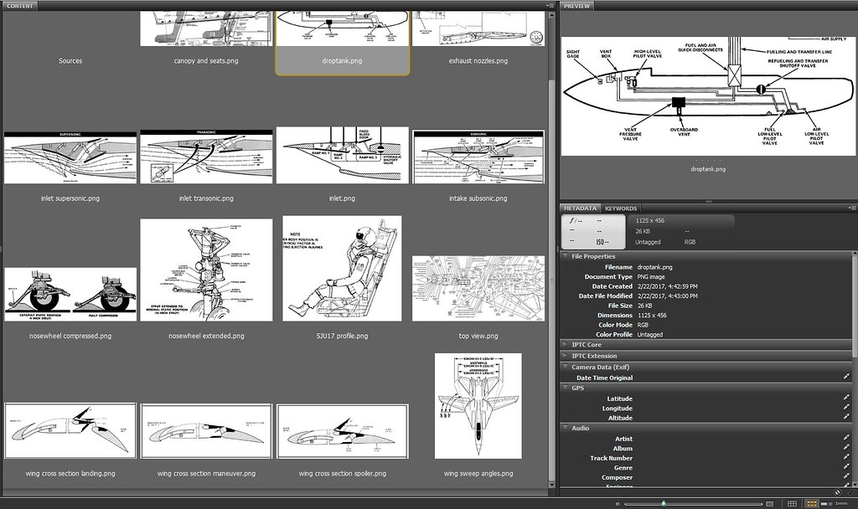Click the 'inlet transonic.png' file name
The height and width of the screenshot is (509, 858).
(206, 198)
